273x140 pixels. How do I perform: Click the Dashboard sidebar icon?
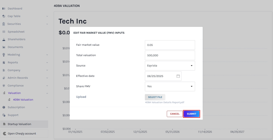(4, 9)
